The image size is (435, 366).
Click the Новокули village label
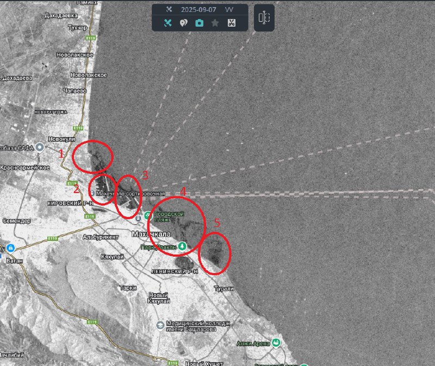pos(61,139)
